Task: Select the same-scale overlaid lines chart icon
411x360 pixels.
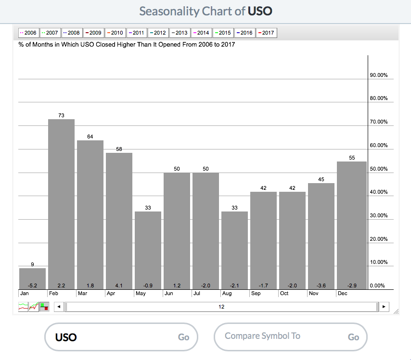Action: (x=34, y=307)
